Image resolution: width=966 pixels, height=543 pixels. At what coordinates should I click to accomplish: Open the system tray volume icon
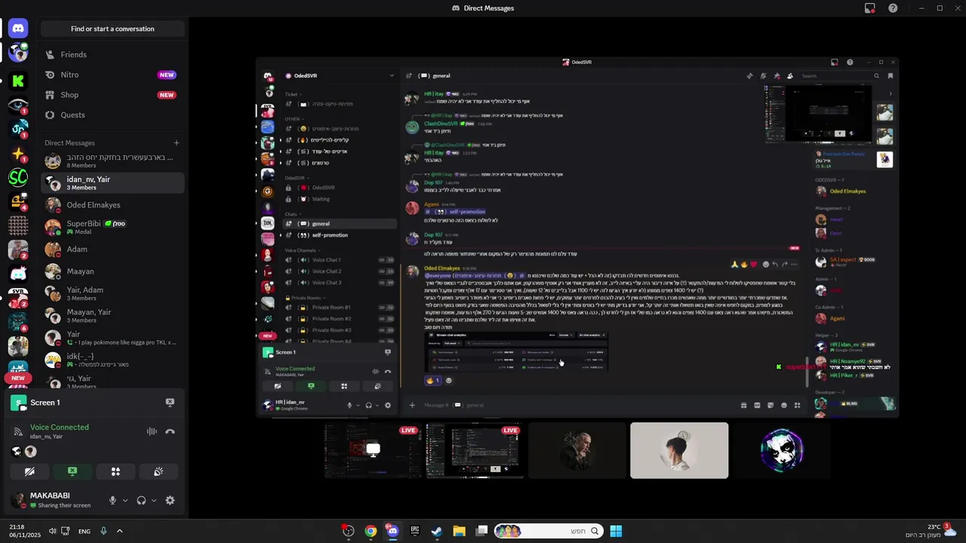pos(52,531)
